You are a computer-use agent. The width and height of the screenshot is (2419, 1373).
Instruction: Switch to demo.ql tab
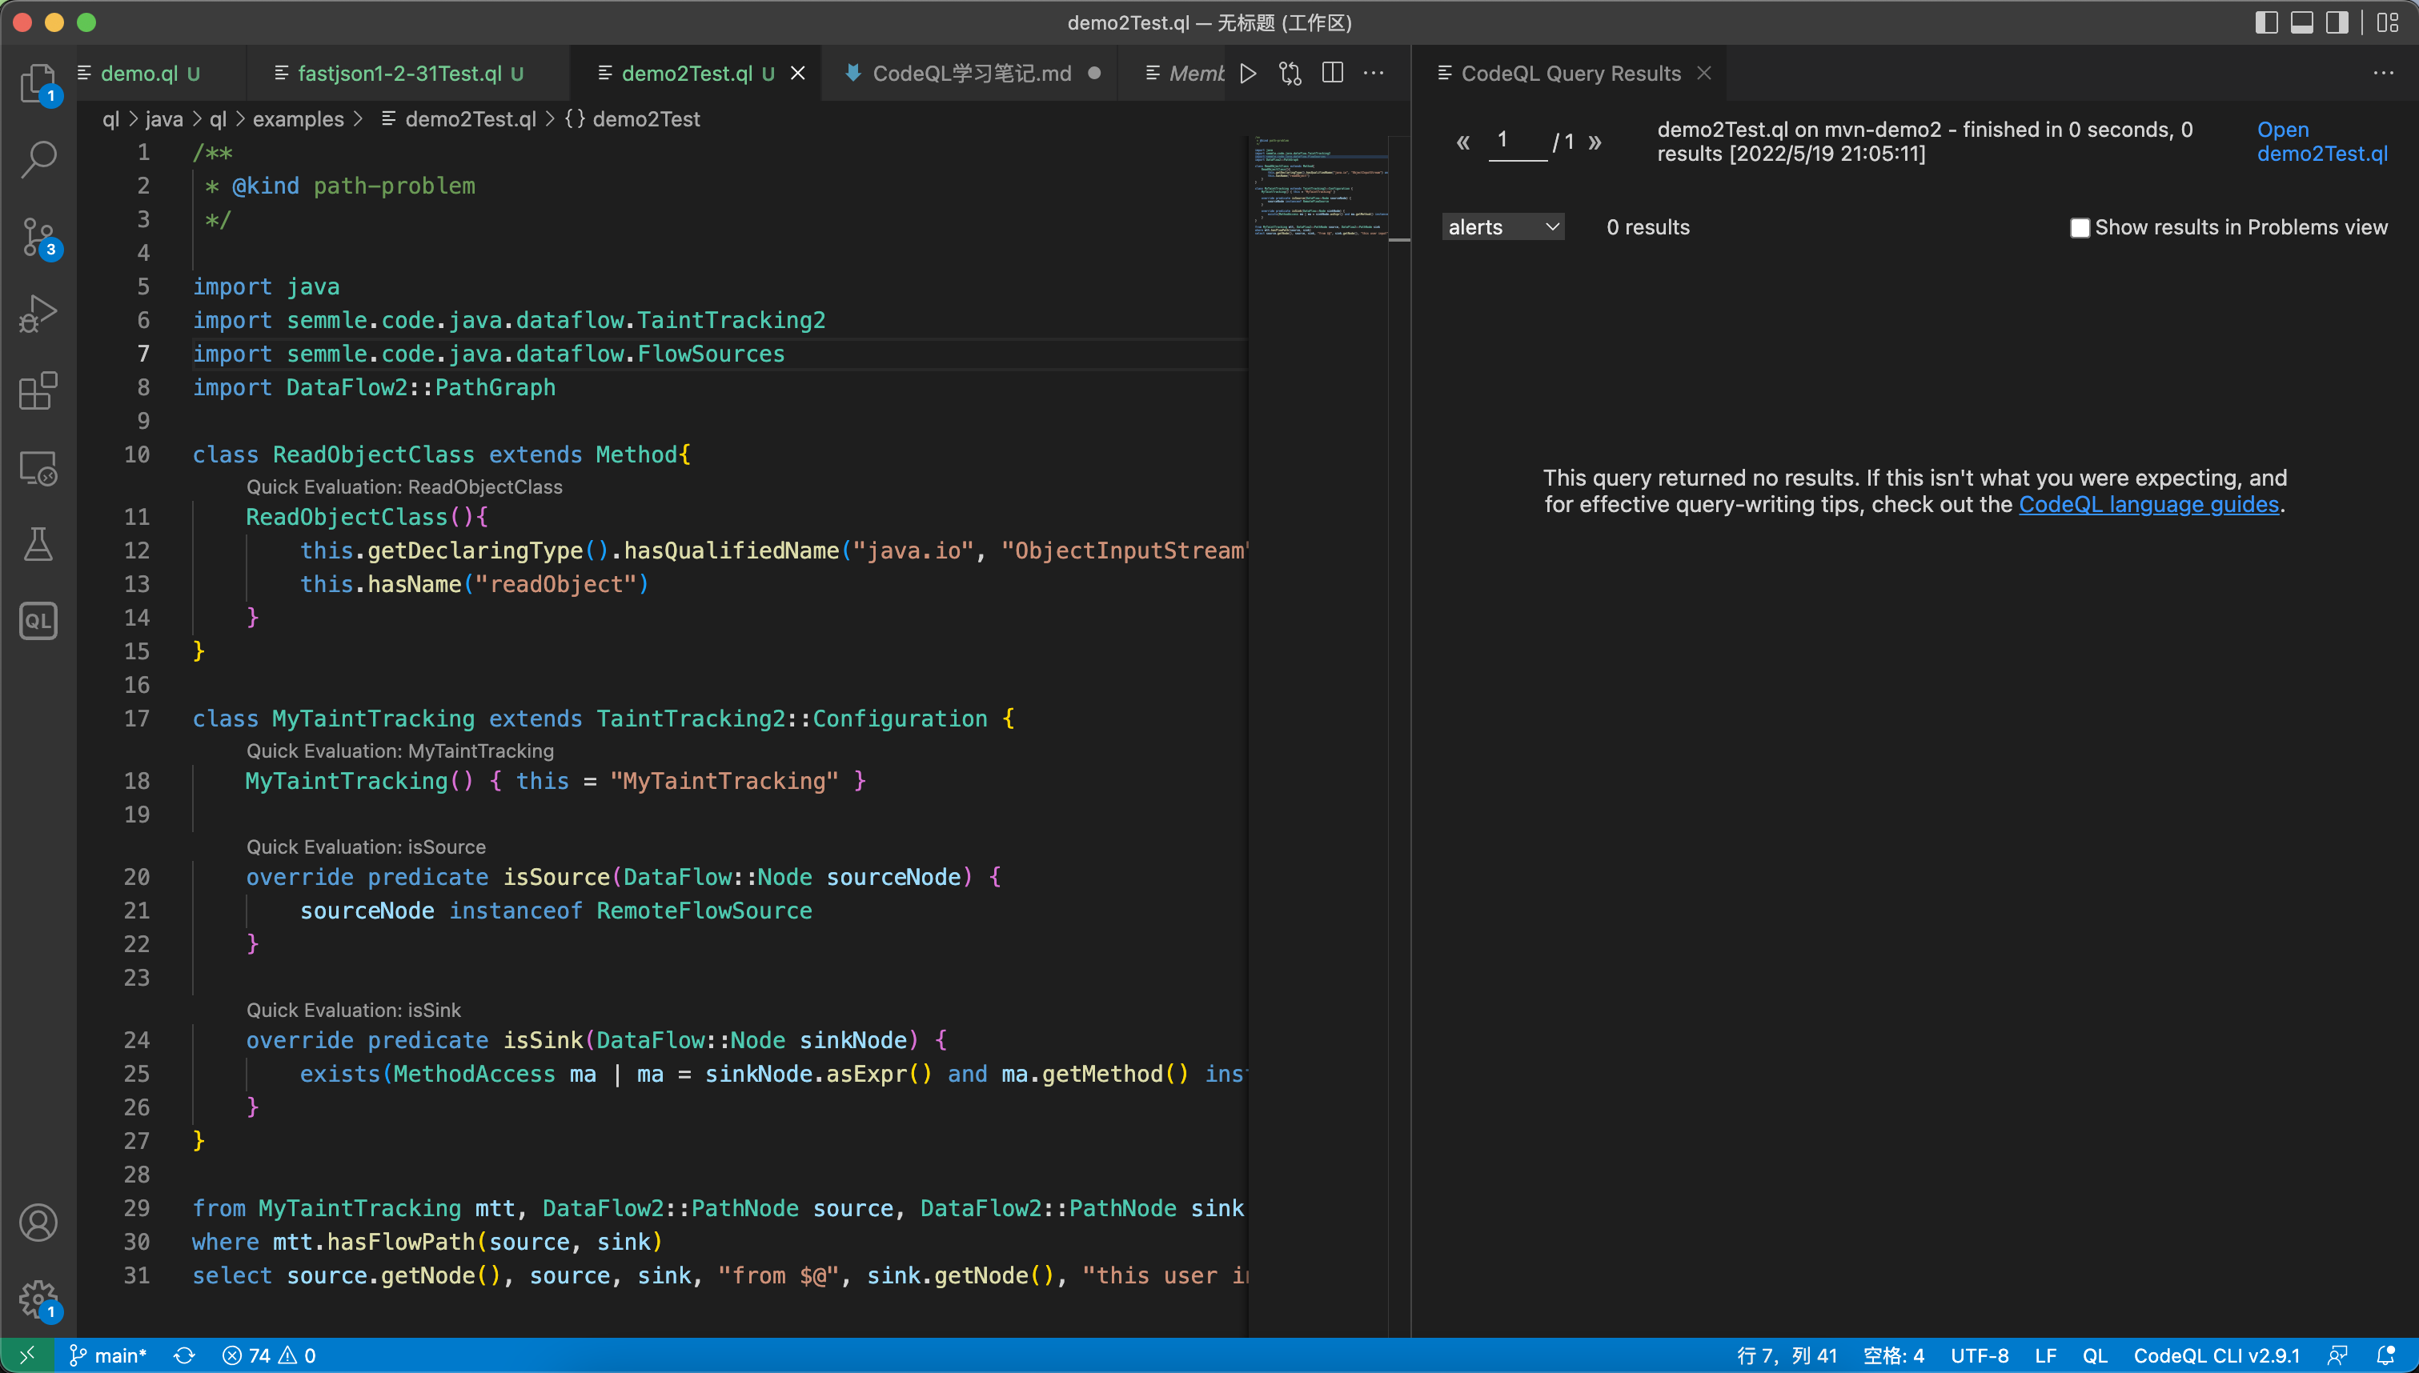[x=150, y=74]
